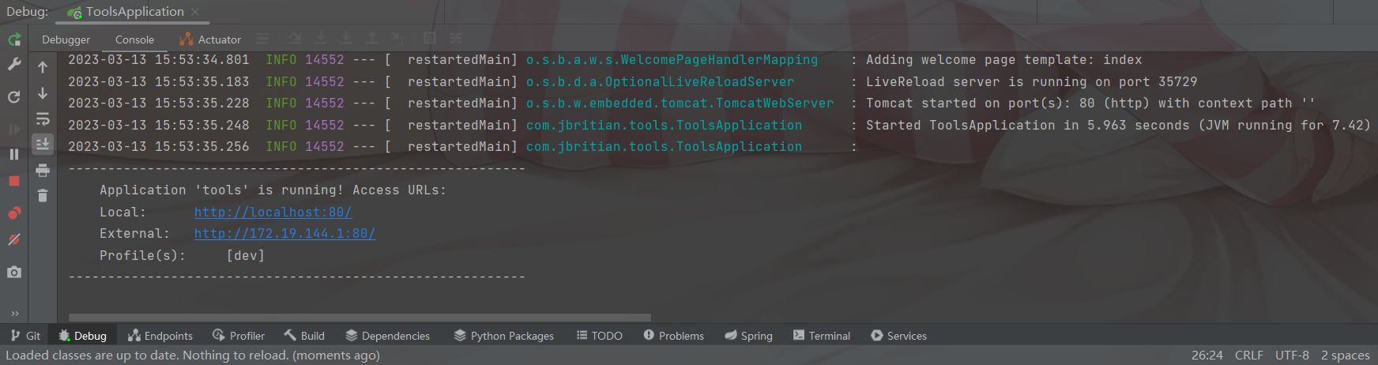The width and height of the screenshot is (1378, 365).
Task: Open View Breakpoints red circles icon
Action: 14,213
